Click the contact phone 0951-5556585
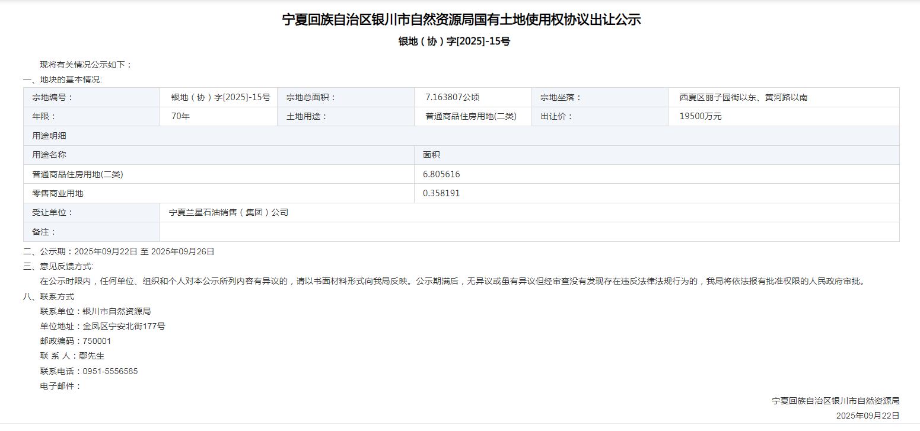920x431 pixels. pyautogui.click(x=110, y=371)
